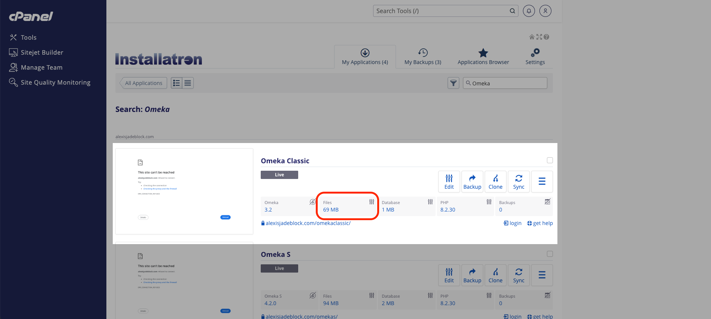The height and width of the screenshot is (319, 711).
Task: Click the Omeka 3.2 version value
Action: pos(268,210)
